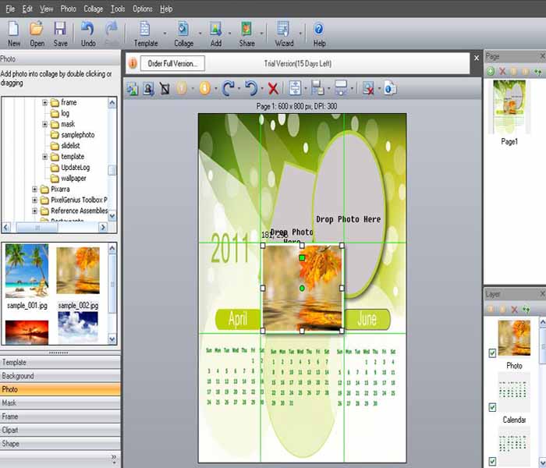Click the photo info properties icon

[x=390, y=88]
